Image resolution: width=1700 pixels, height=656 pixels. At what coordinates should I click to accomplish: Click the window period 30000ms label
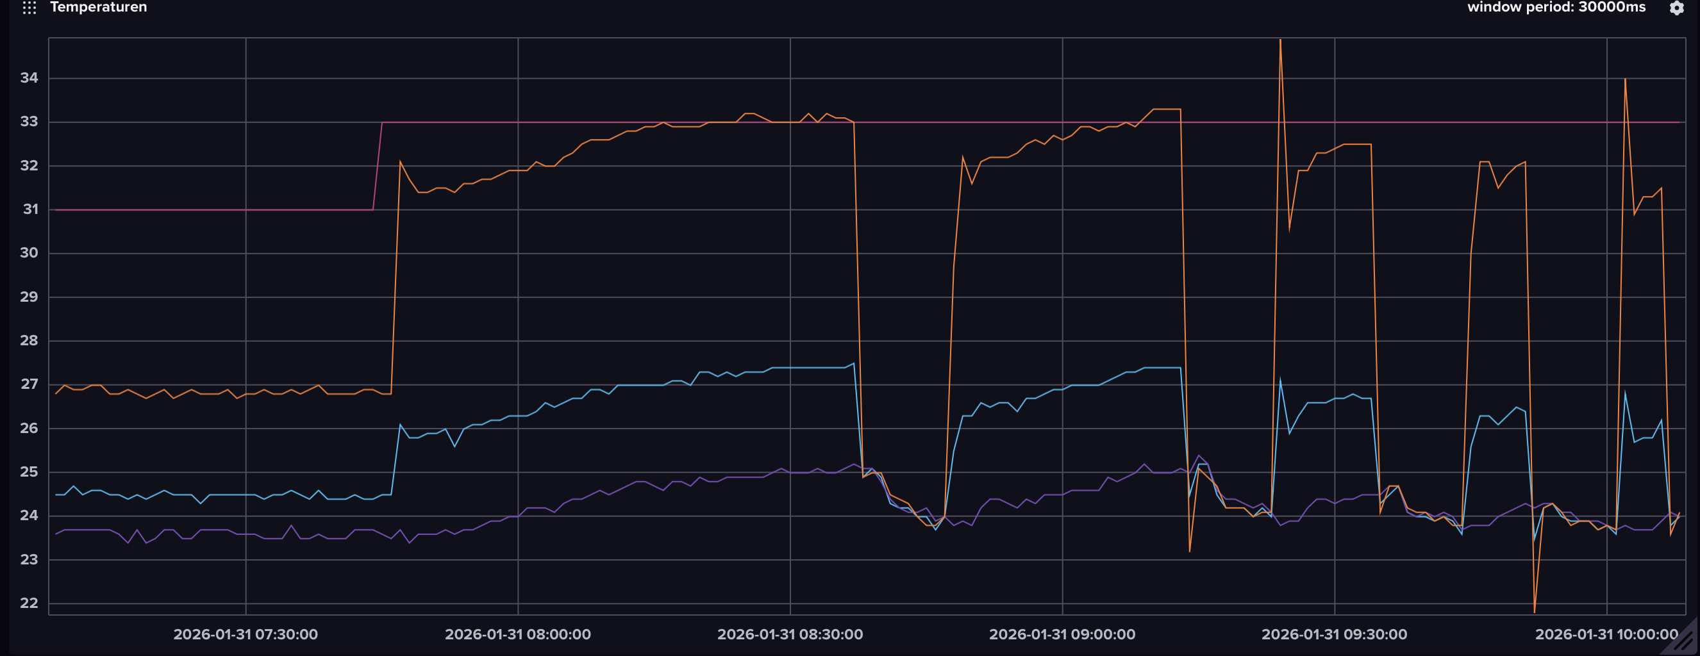(x=1556, y=7)
